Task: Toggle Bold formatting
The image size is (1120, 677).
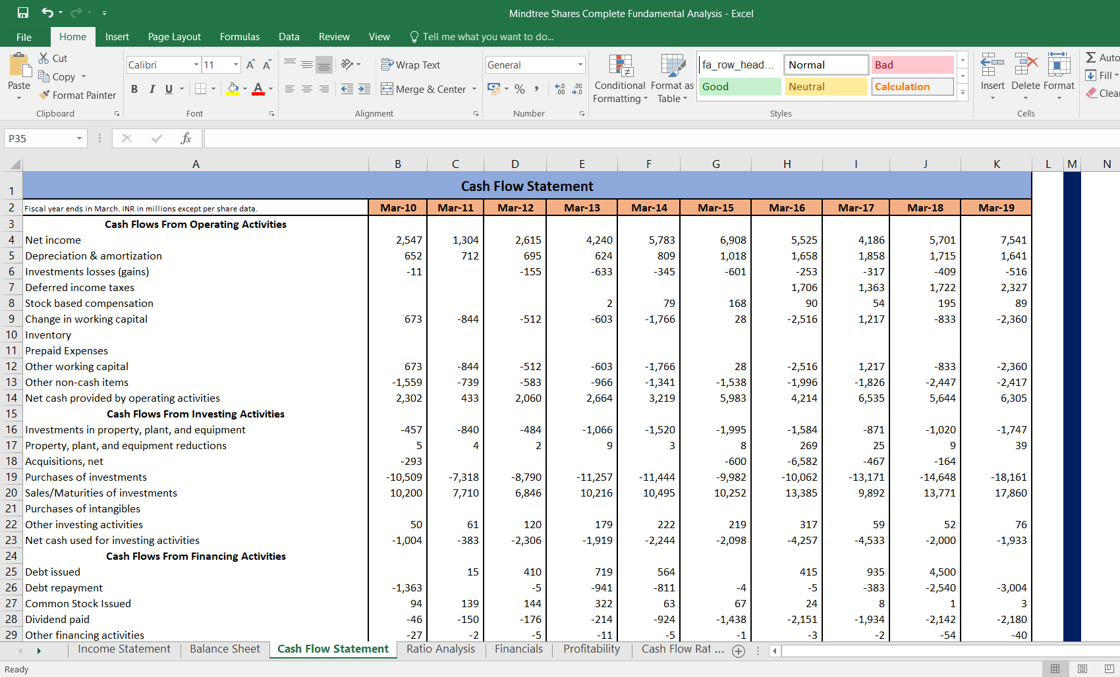Action: click(134, 89)
